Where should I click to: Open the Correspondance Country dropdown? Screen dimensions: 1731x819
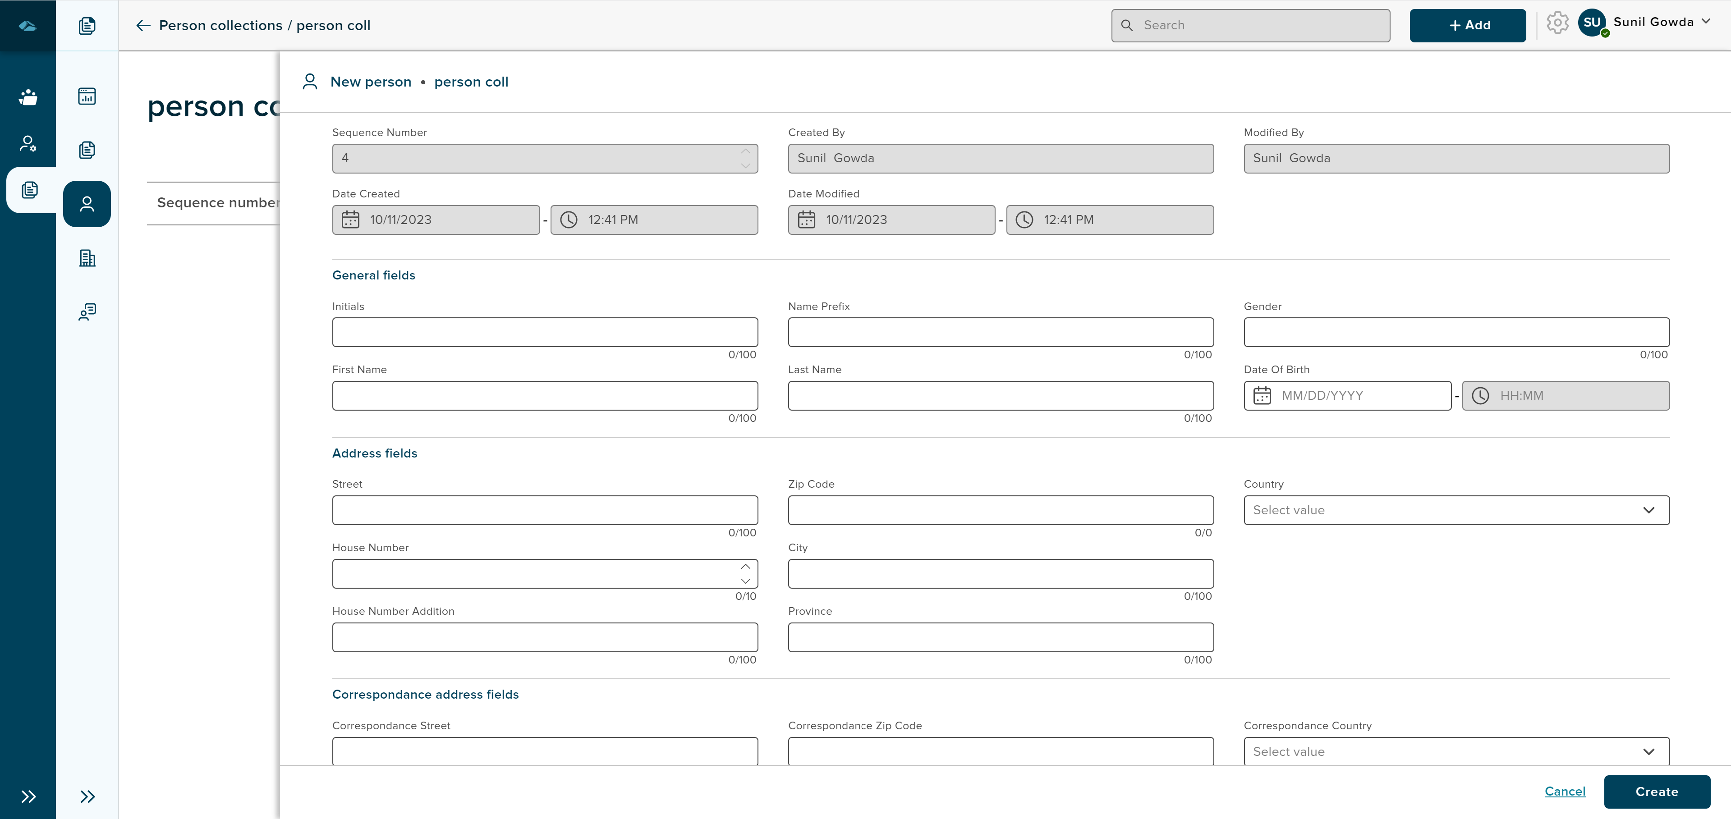click(1456, 752)
